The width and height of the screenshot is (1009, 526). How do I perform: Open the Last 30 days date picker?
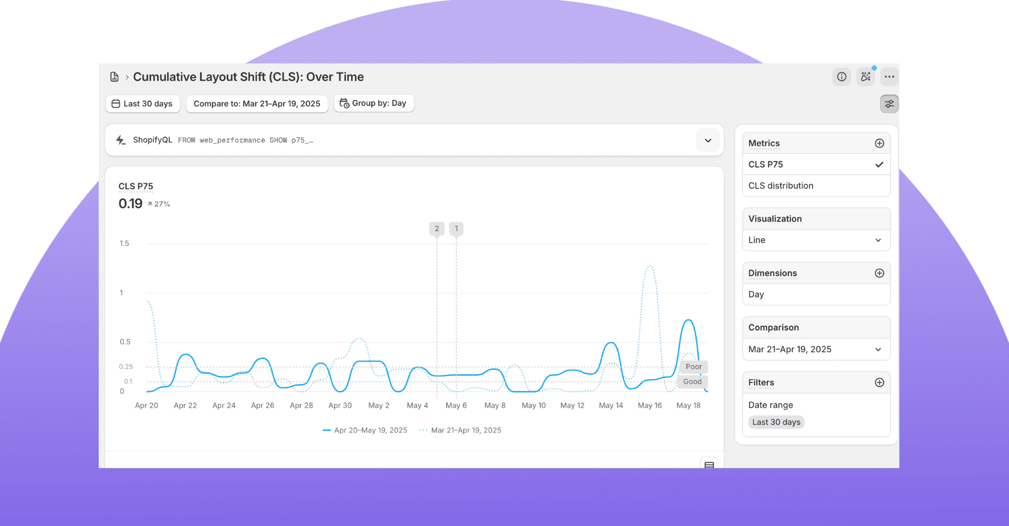(x=143, y=104)
